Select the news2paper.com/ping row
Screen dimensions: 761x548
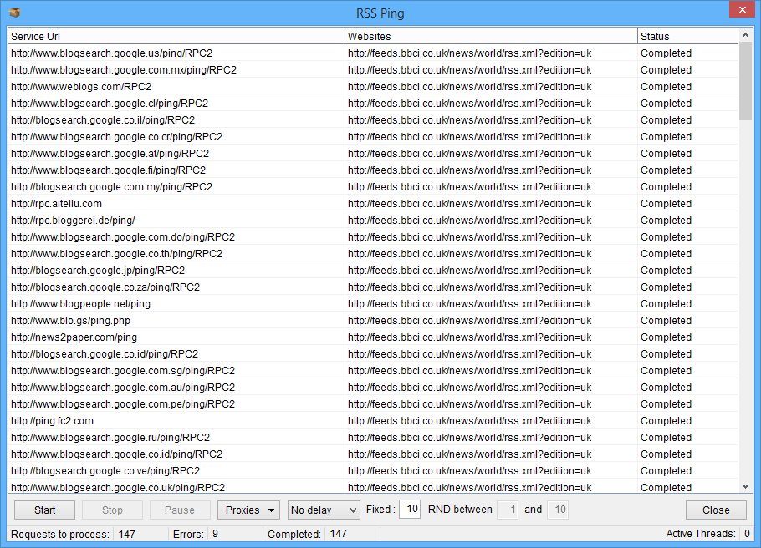click(x=74, y=337)
